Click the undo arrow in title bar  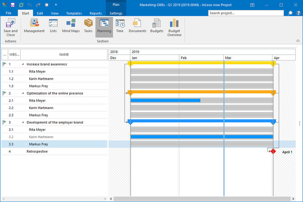(x=30, y=5)
